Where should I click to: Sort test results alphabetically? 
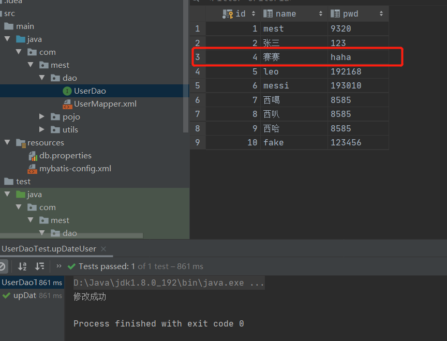22,266
